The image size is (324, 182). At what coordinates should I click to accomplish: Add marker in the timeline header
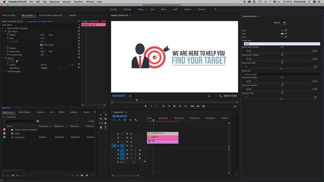(x=130, y=120)
